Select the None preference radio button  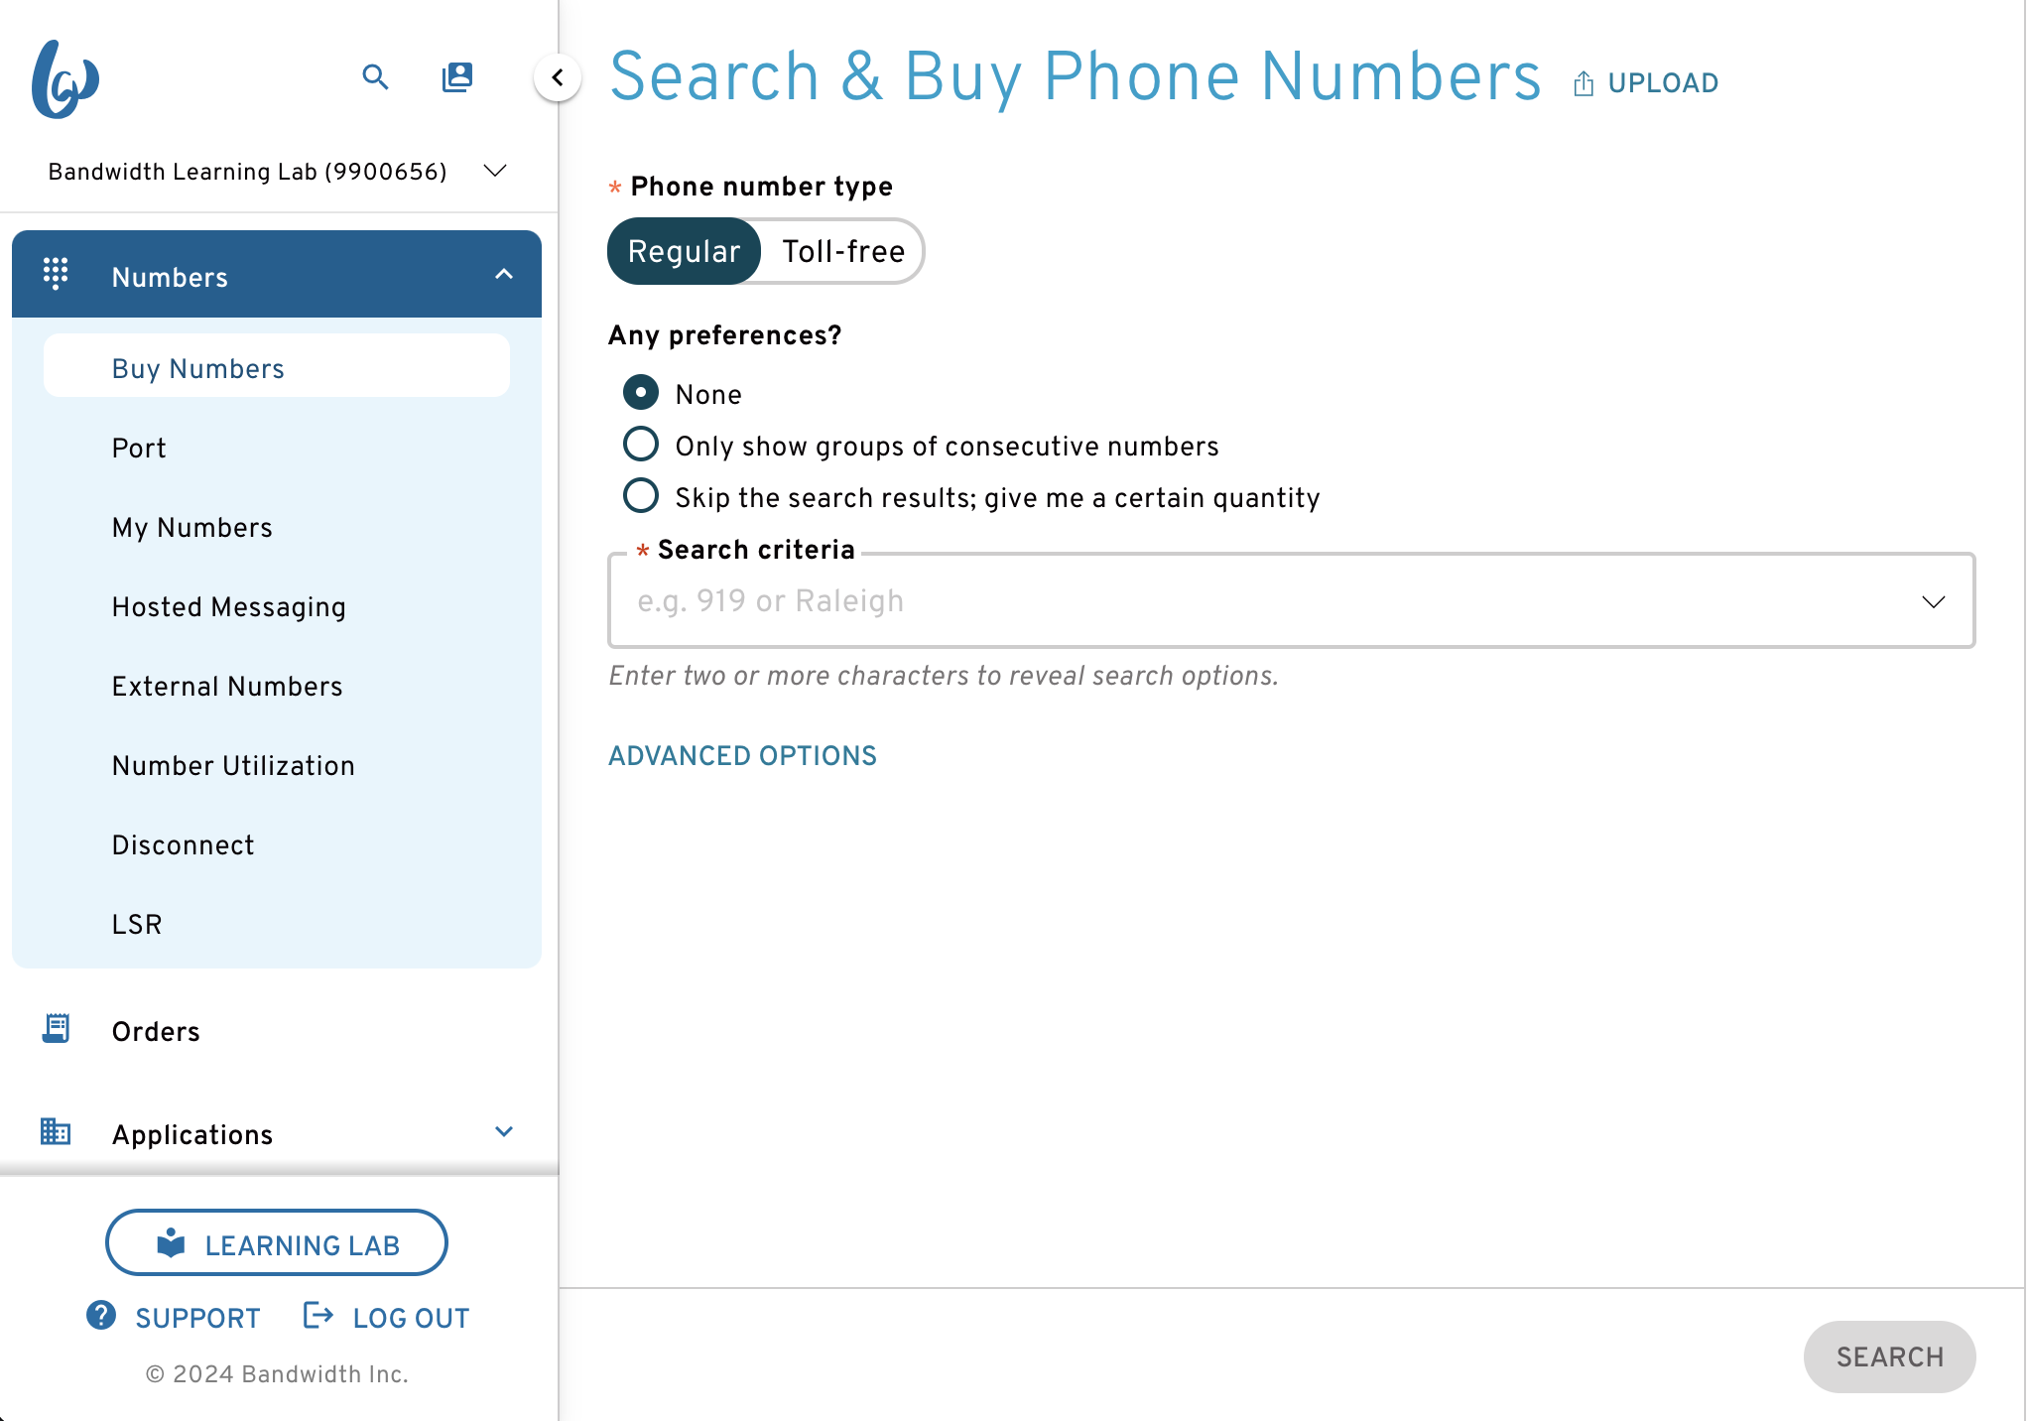click(641, 393)
